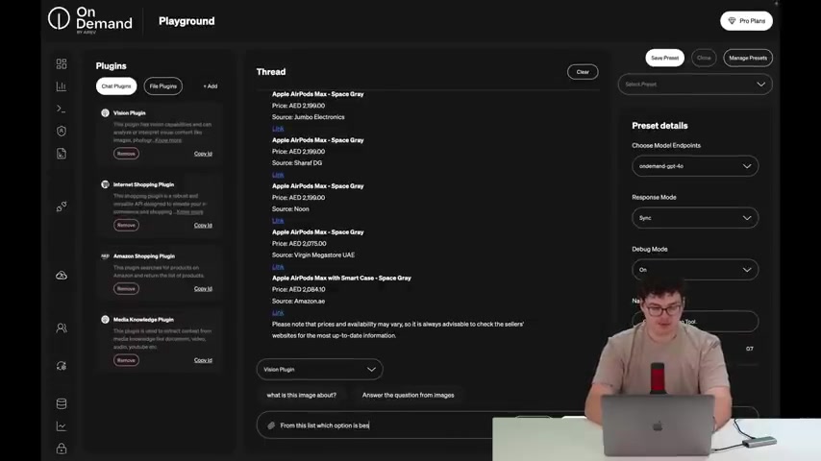Click the sync settings sidebar icon
The width and height of the screenshot is (821, 461).
click(x=62, y=366)
